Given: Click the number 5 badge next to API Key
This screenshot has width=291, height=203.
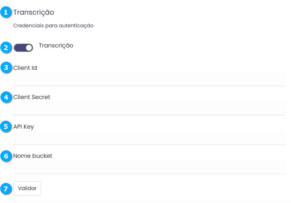Looking at the screenshot, I should coord(6,126).
